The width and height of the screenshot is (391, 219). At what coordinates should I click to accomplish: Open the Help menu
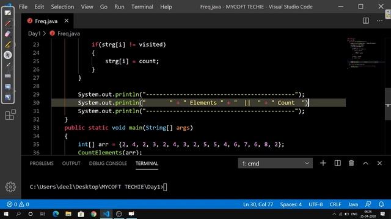pos(166,7)
